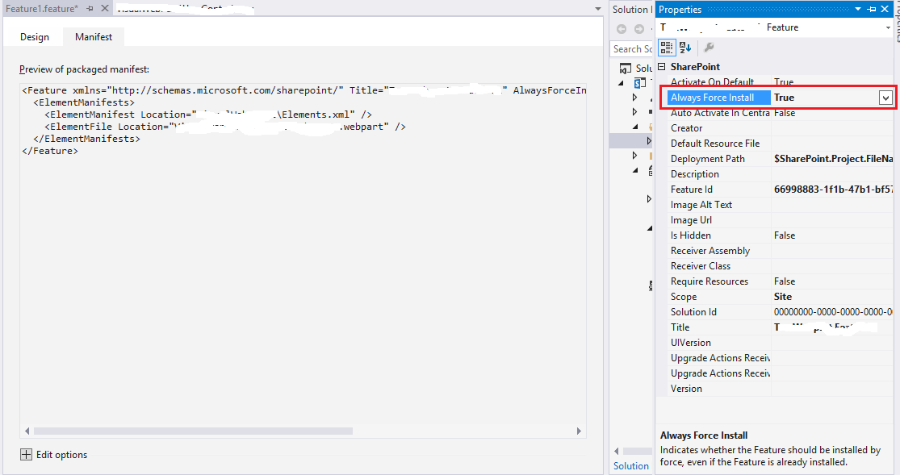Select the Feature1.feature document tab
Viewport: 900px width, 475px height.
click(x=42, y=9)
